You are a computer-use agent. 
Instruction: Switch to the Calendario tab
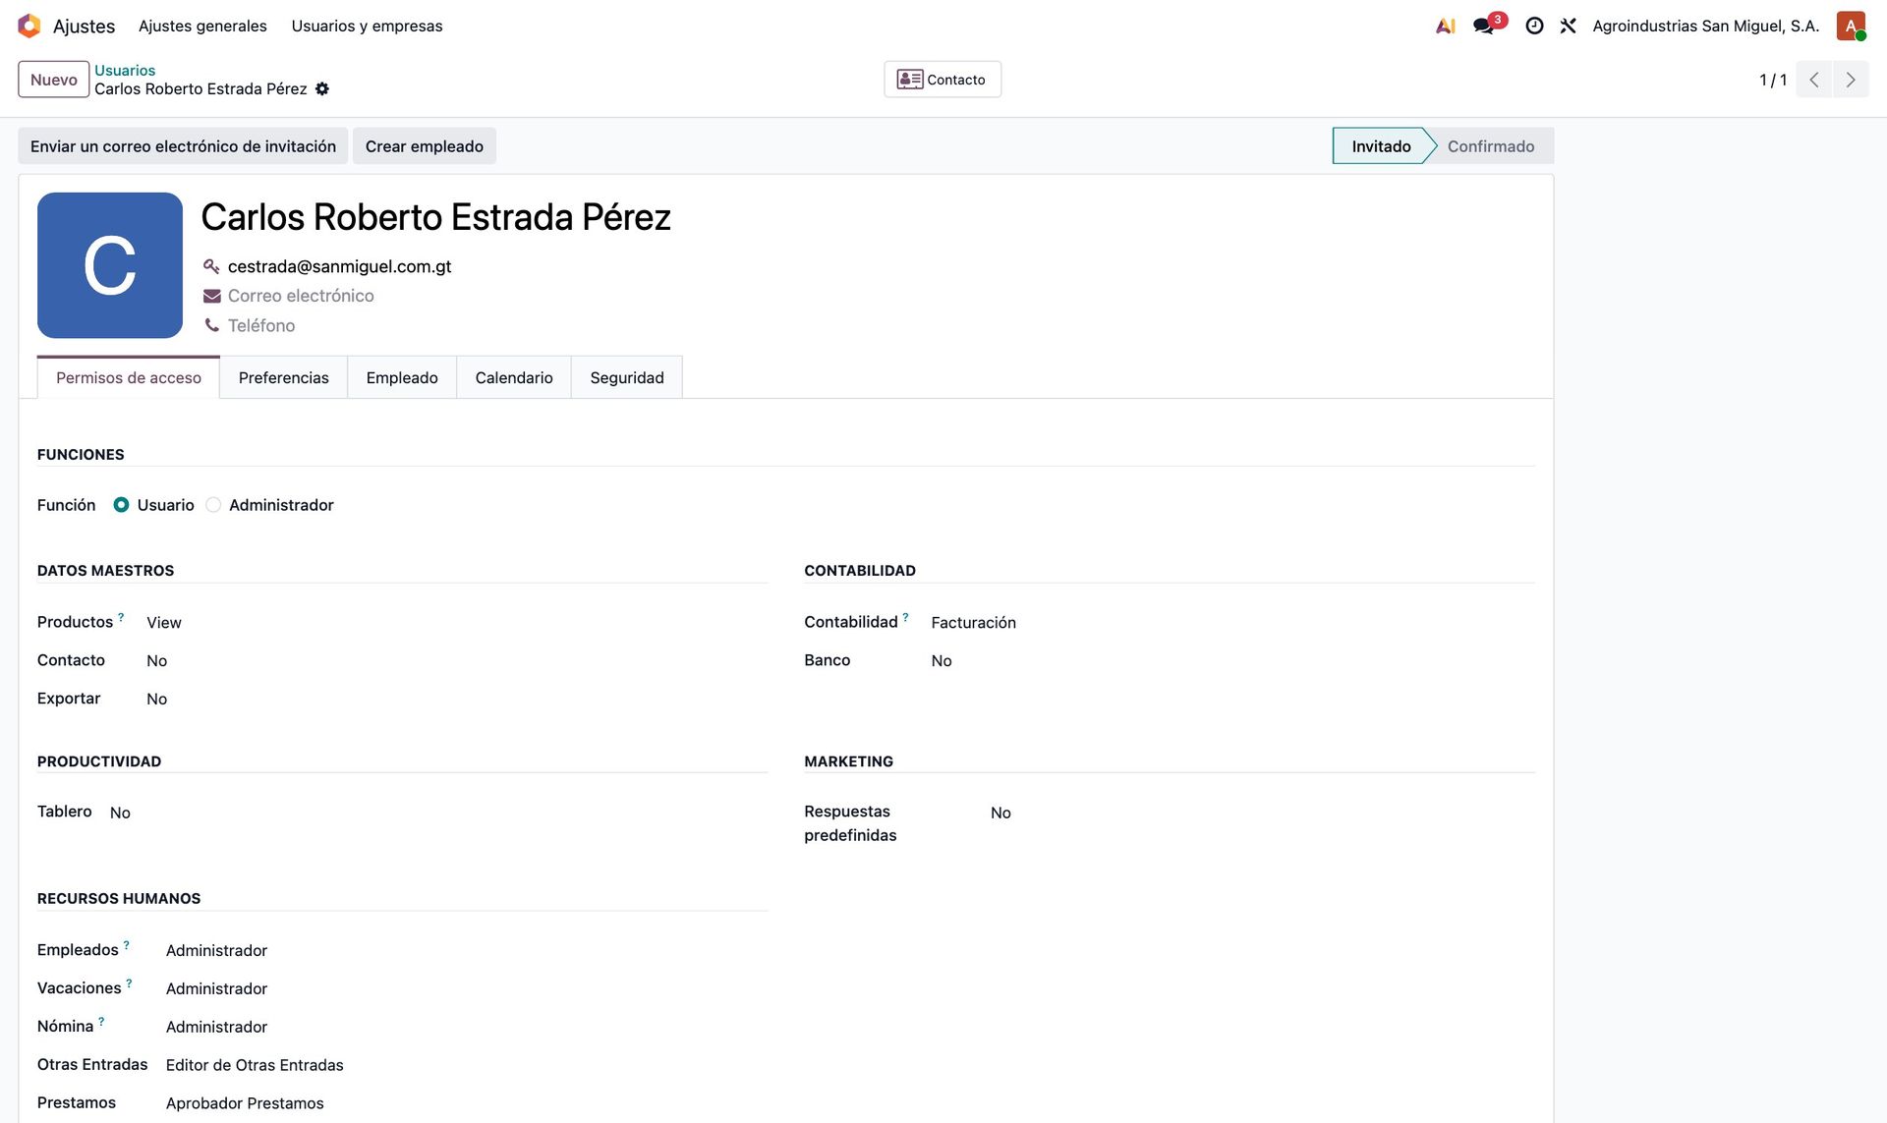click(514, 377)
